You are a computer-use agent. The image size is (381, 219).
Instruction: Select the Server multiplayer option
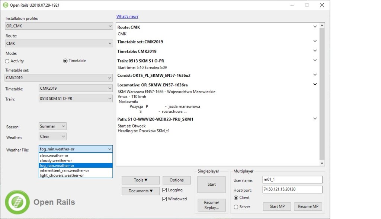236,207
